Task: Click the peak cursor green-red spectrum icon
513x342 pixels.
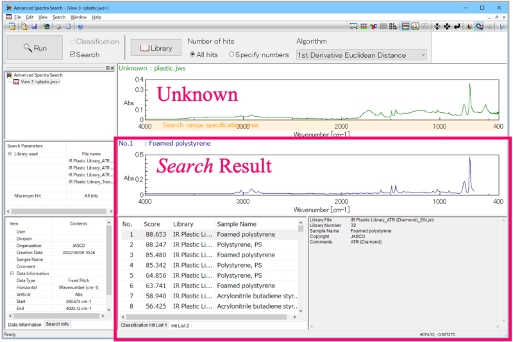Action: 469,26
